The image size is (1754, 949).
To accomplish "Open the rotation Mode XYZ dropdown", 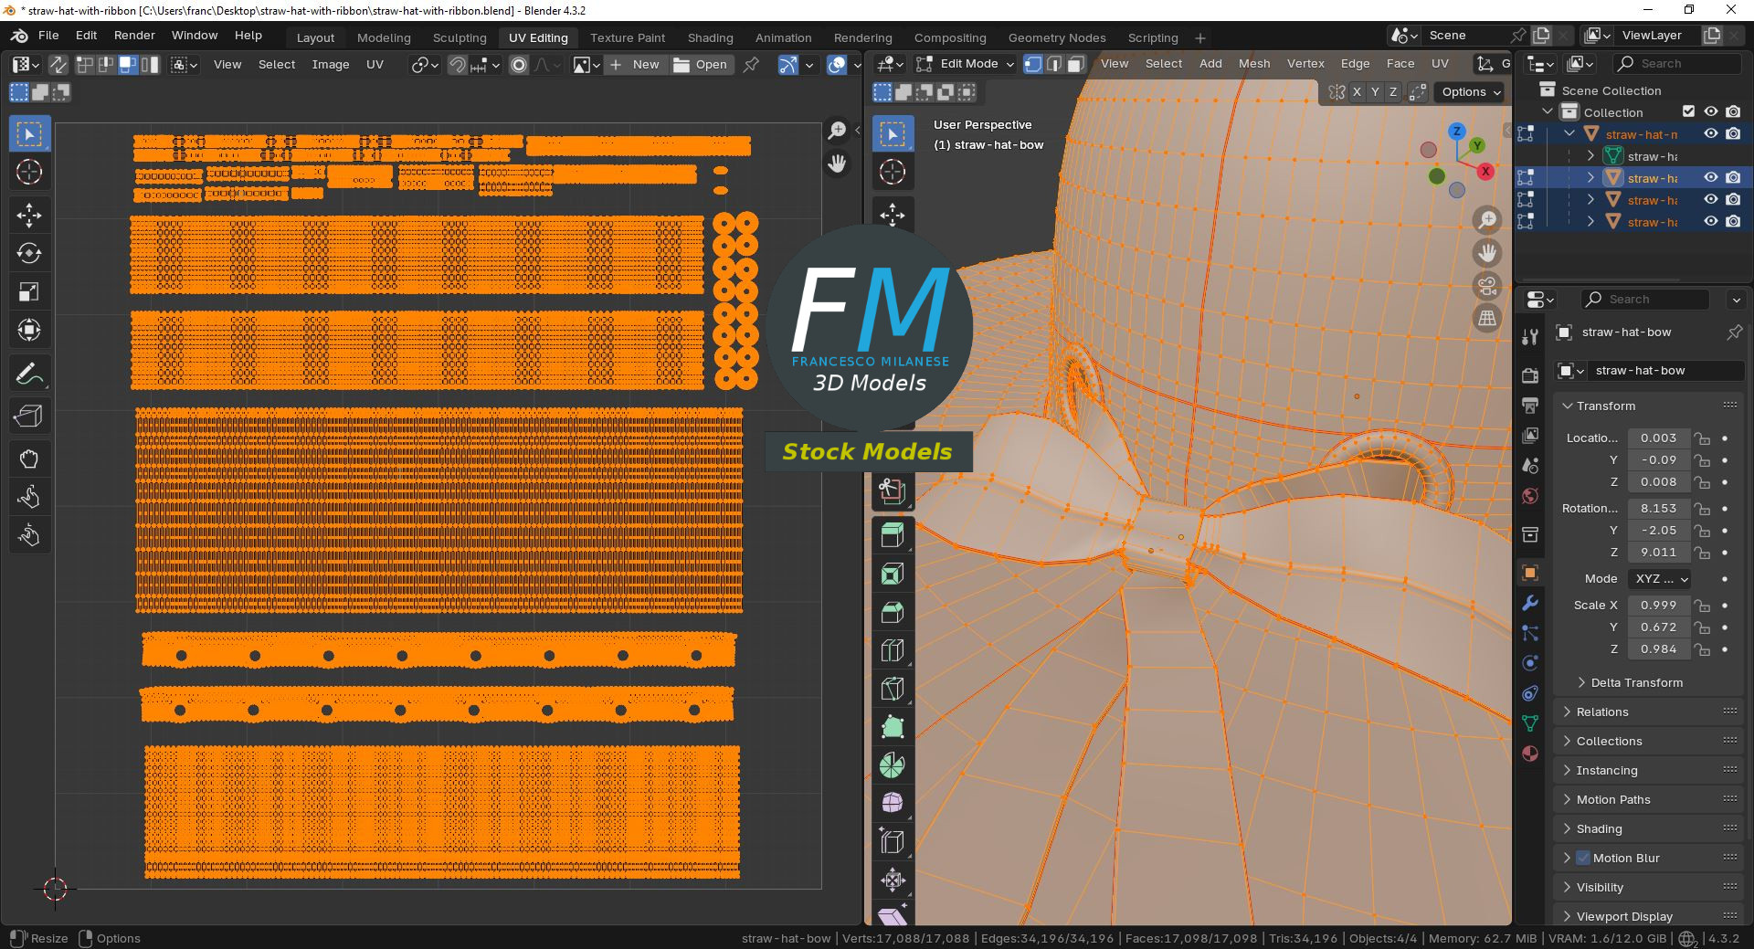I will [1659, 578].
